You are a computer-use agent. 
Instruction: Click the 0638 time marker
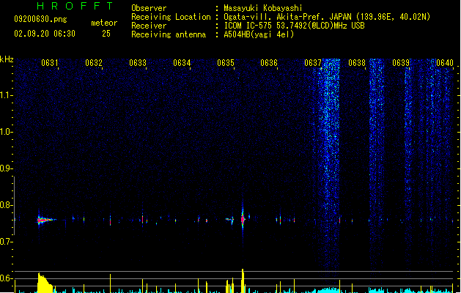(357, 63)
